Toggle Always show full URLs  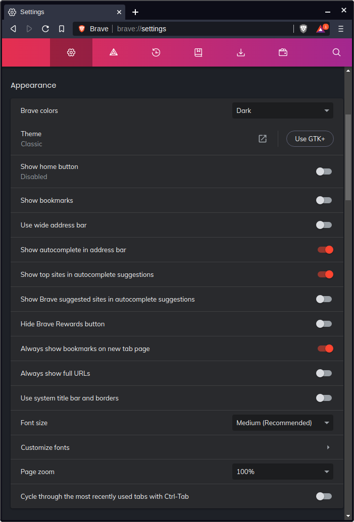pyautogui.click(x=324, y=373)
